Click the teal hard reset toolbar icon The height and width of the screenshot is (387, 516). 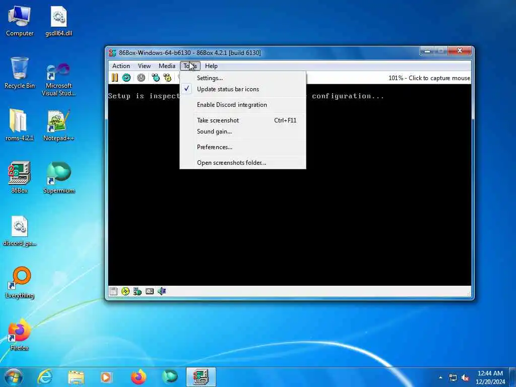pyautogui.click(x=126, y=78)
